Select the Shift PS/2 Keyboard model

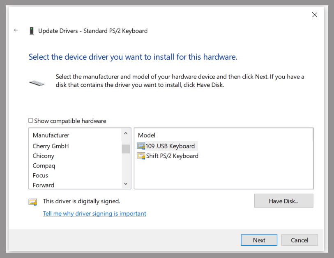tap(171, 156)
